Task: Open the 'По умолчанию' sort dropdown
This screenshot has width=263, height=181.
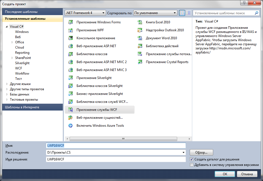Action: point(155,13)
